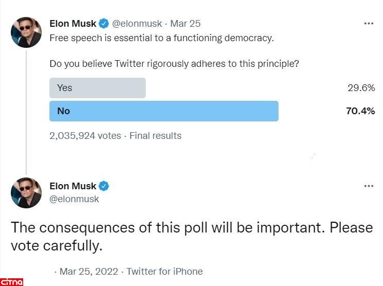The width and height of the screenshot is (383, 286).
Task: Open the @elonmusk handle beside Mar 25
Action: pos(137,24)
